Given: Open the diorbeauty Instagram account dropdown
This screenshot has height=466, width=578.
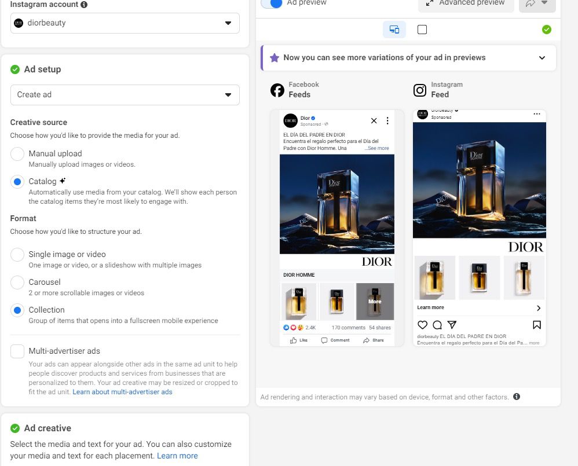Looking at the screenshot, I should coord(125,23).
